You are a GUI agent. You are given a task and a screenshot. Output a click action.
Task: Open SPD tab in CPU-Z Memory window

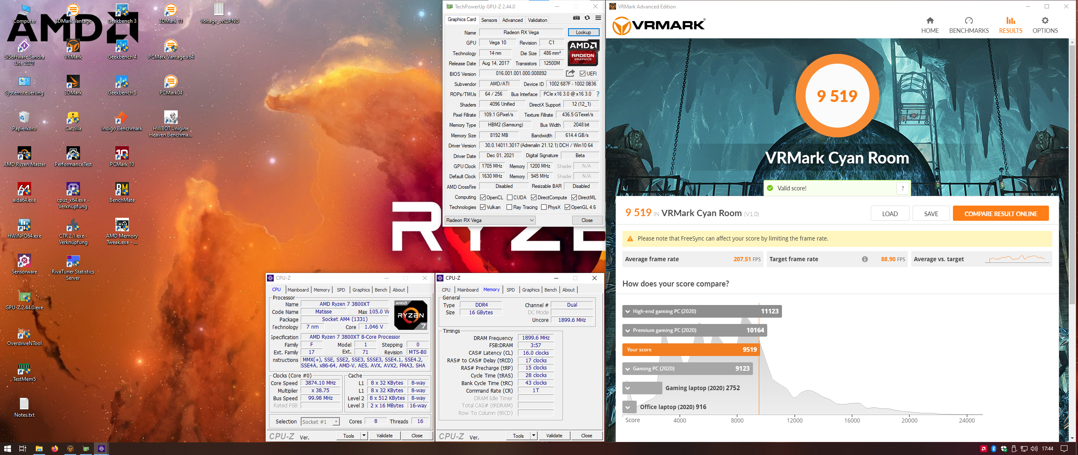coord(510,290)
